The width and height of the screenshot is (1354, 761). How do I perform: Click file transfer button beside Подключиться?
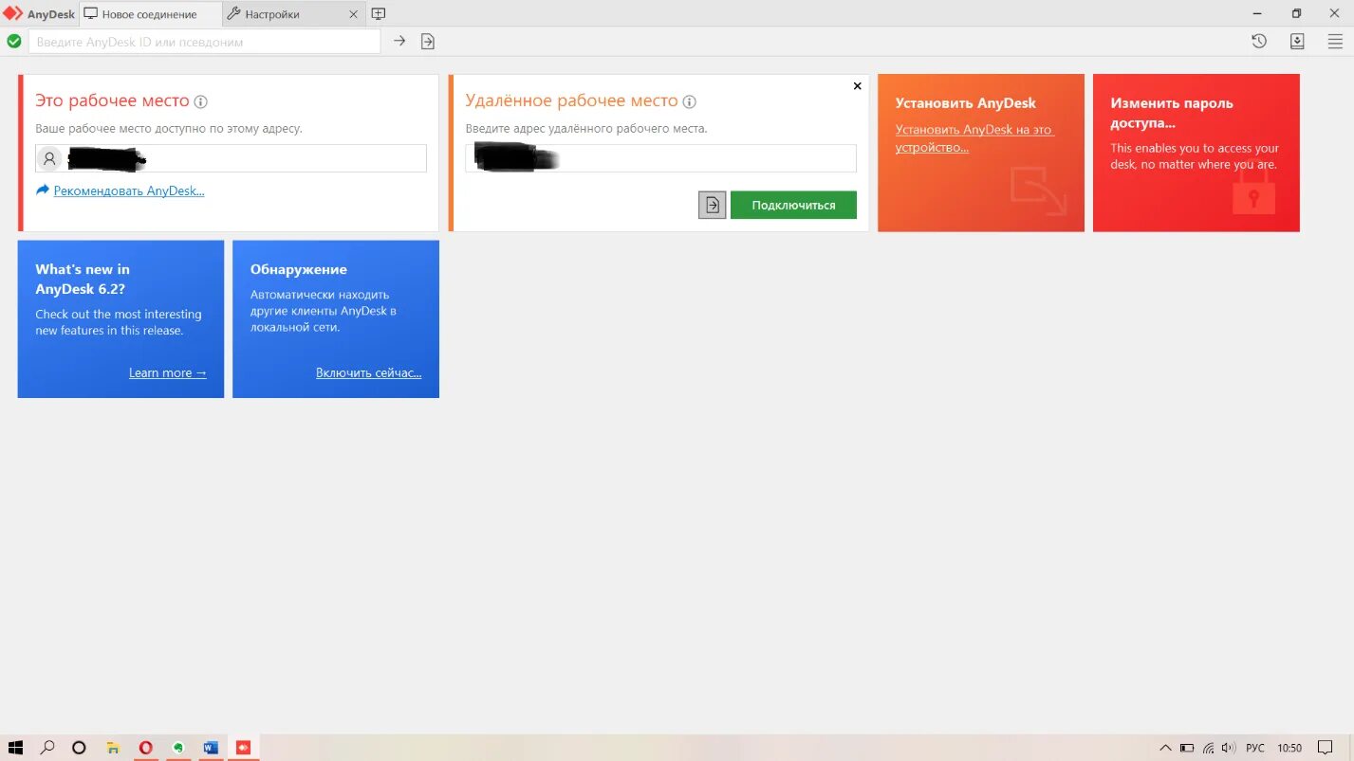coord(713,205)
